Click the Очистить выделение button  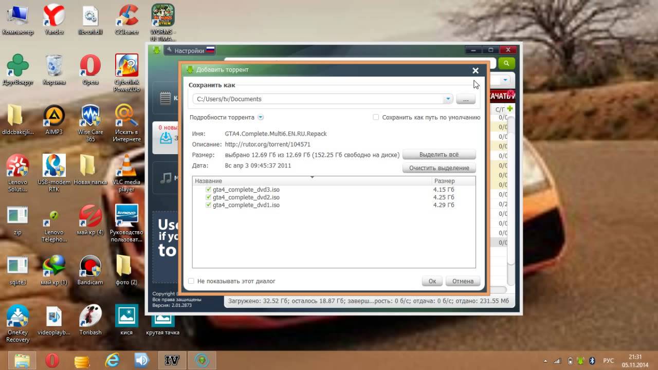(x=439, y=168)
